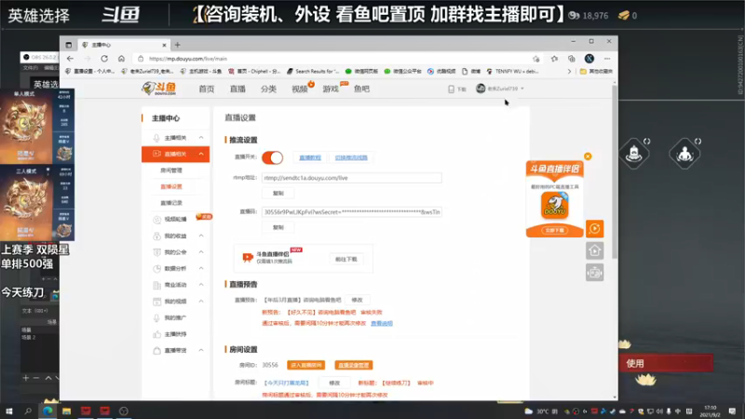Open a new browser tab with plus
Image resolution: width=745 pixels, height=419 pixels.
177,45
